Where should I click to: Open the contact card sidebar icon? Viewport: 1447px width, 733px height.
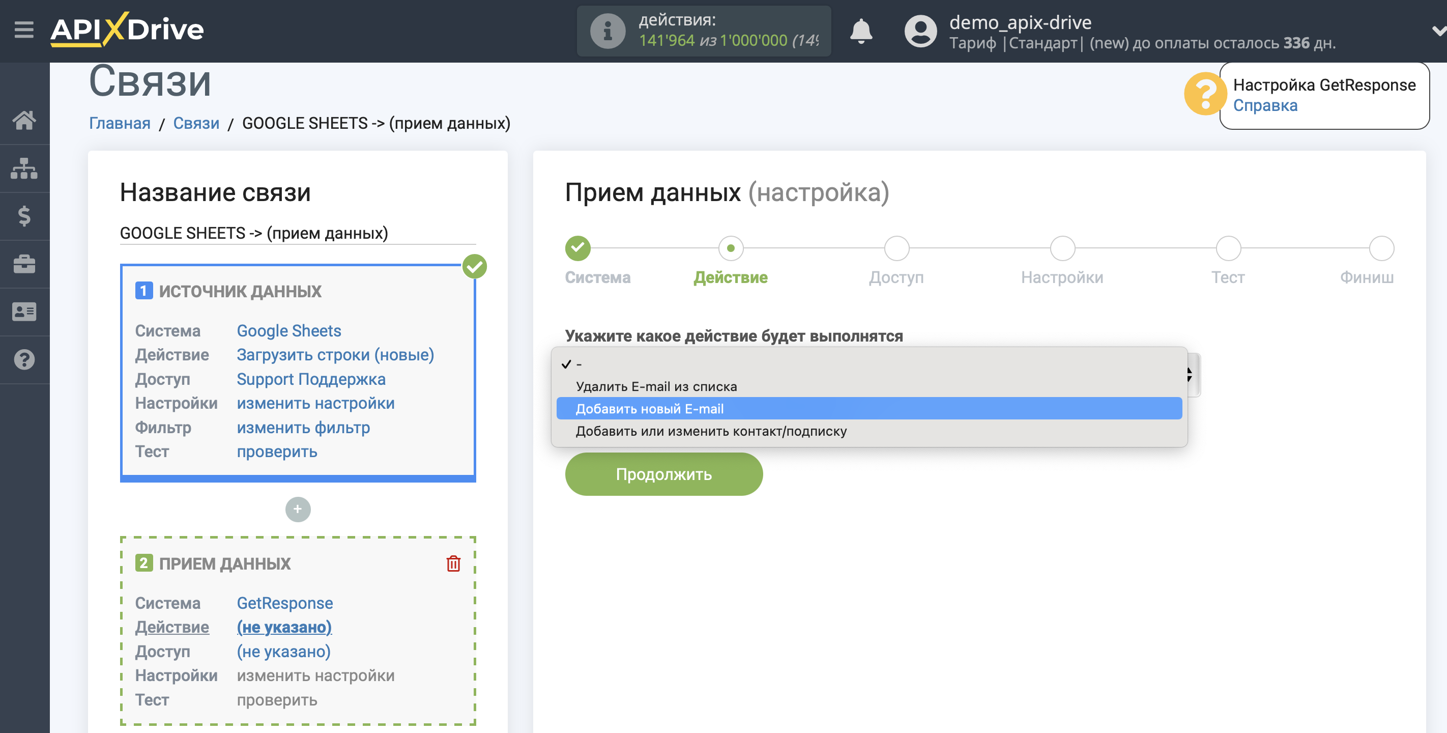[24, 312]
